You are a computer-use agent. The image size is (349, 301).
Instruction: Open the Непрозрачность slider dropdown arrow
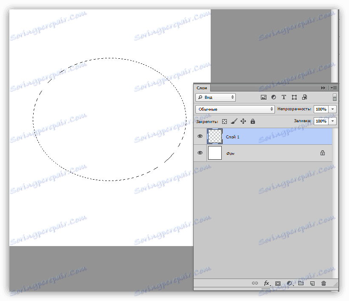point(332,109)
